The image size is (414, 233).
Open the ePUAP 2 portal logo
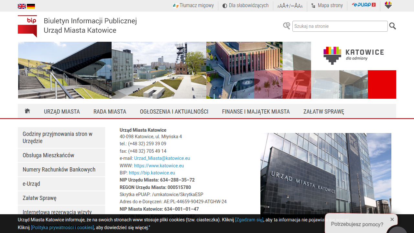click(x=364, y=5)
